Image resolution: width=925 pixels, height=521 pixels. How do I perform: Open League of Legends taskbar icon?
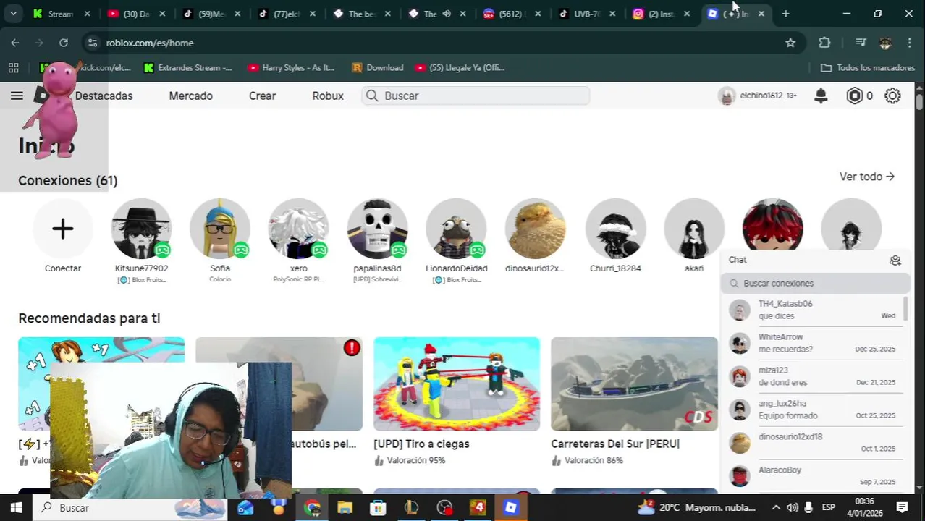[411, 508]
